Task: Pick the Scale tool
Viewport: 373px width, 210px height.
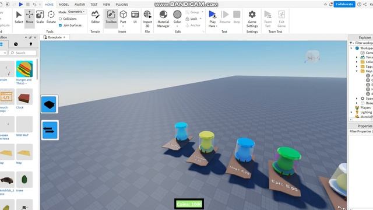Action: click(x=40, y=17)
